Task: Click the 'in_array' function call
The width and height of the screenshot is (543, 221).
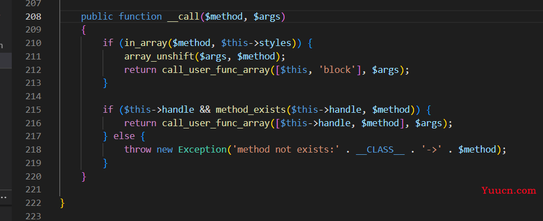Action: [x=146, y=43]
